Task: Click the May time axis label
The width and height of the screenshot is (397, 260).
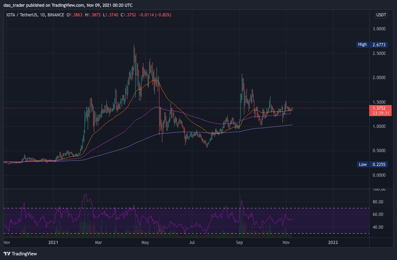Action: click(145, 242)
